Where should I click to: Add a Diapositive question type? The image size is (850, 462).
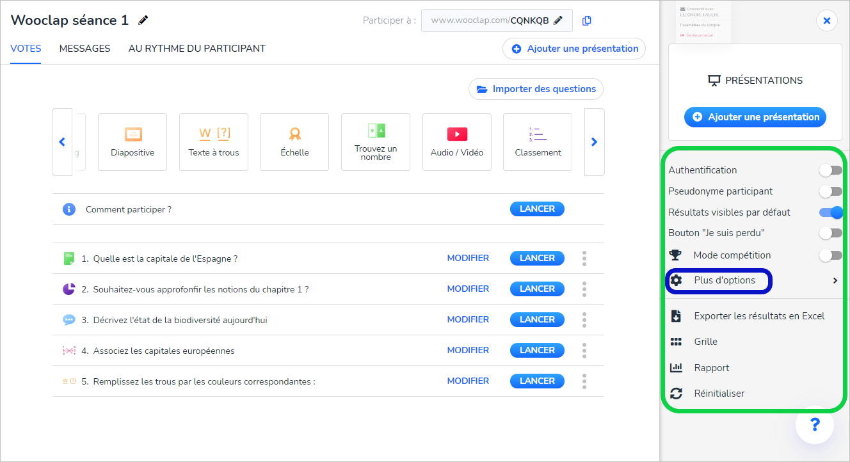coord(132,142)
